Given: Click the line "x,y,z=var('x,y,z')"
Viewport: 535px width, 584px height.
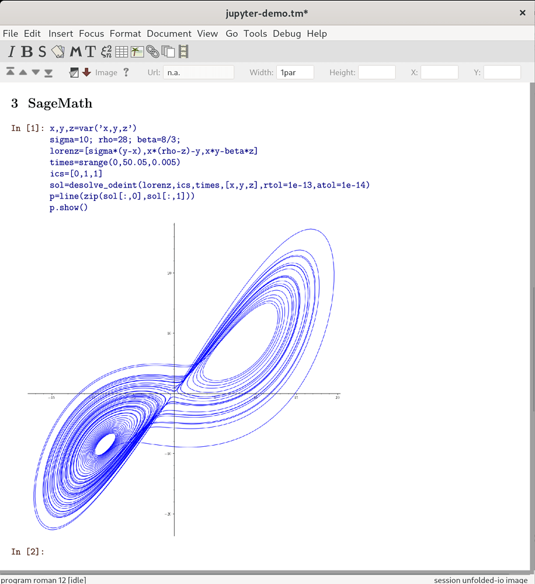Looking at the screenshot, I should [93, 128].
